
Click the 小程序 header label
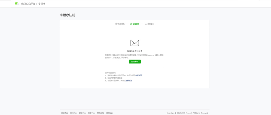(x=43, y=4)
